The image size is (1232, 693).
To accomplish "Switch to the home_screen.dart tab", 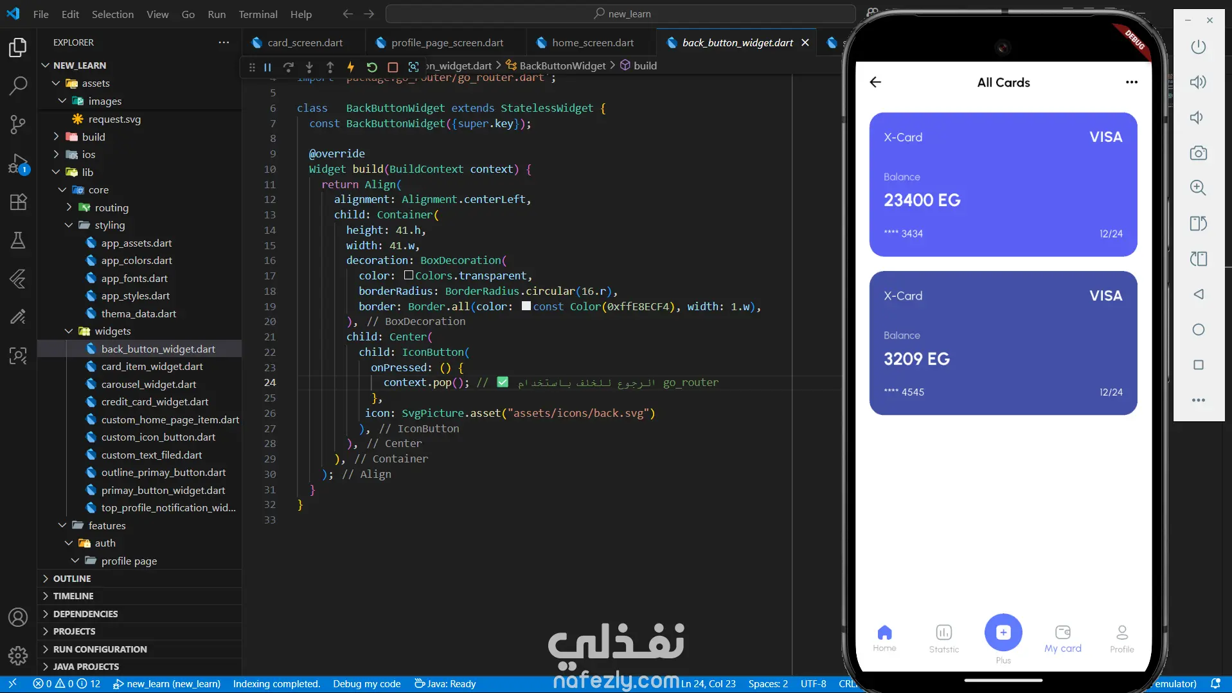I will tap(592, 42).
